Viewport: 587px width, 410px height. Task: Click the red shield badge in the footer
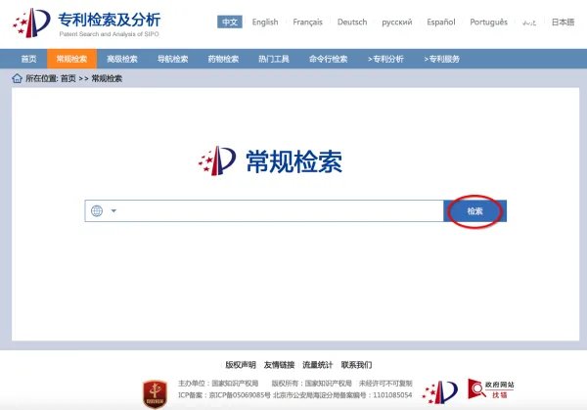point(155,394)
